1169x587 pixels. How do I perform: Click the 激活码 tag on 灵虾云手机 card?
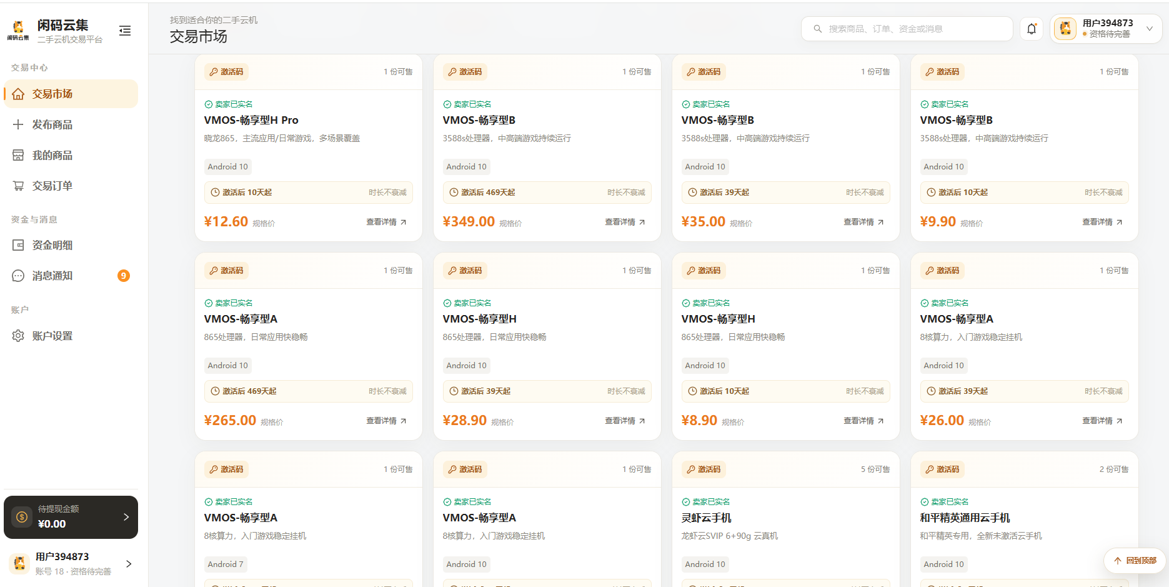click(x=704, y=469)
